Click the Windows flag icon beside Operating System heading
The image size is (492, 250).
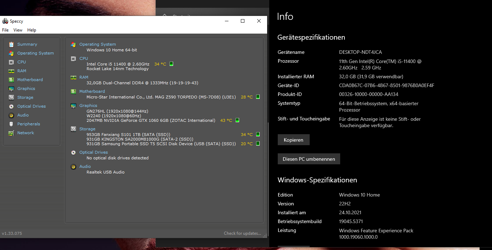(x=73, y=44)
